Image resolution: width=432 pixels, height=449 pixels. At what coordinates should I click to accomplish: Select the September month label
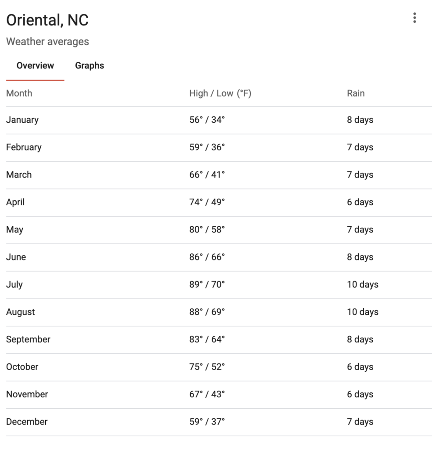point(28,340)
